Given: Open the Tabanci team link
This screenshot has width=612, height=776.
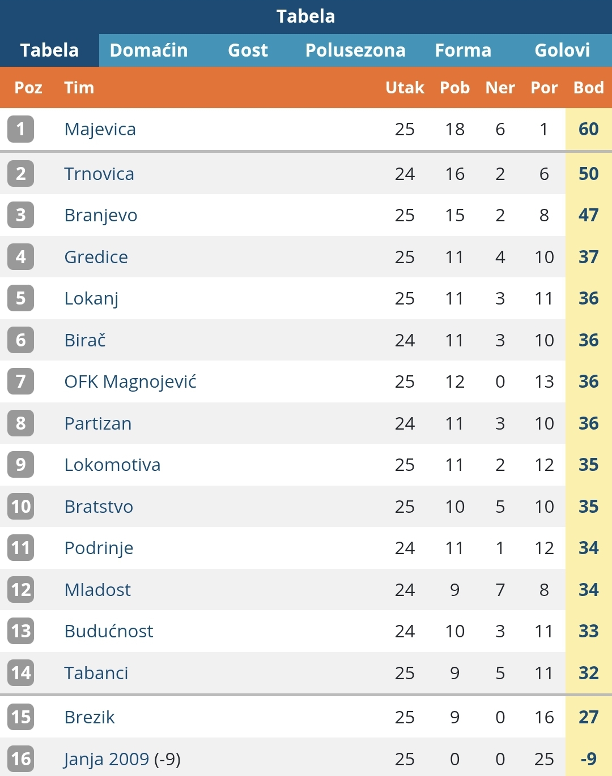Looking at the screenshot, I should click(96, 673).
